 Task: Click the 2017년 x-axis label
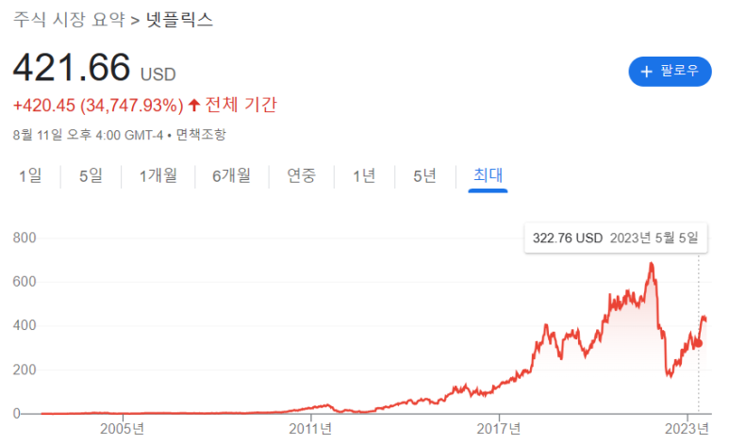[499, 428]
